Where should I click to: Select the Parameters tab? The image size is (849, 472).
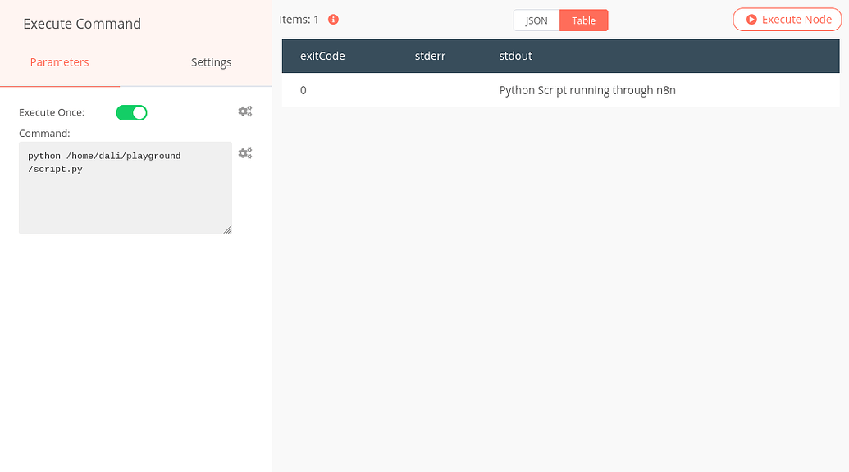tap(59, 62)
